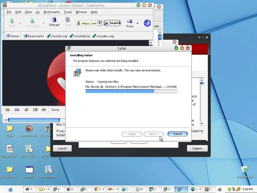Select the Royale_Re.. folder icon on desktop
The height and width of the screenshot is (193, 257).
[10, 172]
